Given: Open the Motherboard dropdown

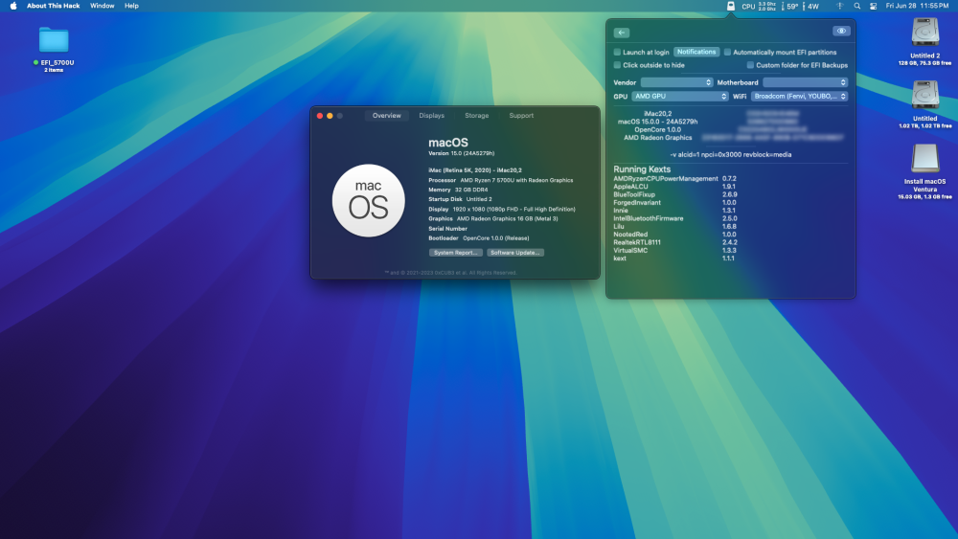Looking at the screenshot, I should (806, 82).
